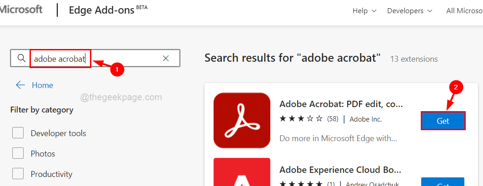Image resolution: width=483 pixels, height=186 pixels.
Task: Expand the Help dropdown menu
Action: 364,10
